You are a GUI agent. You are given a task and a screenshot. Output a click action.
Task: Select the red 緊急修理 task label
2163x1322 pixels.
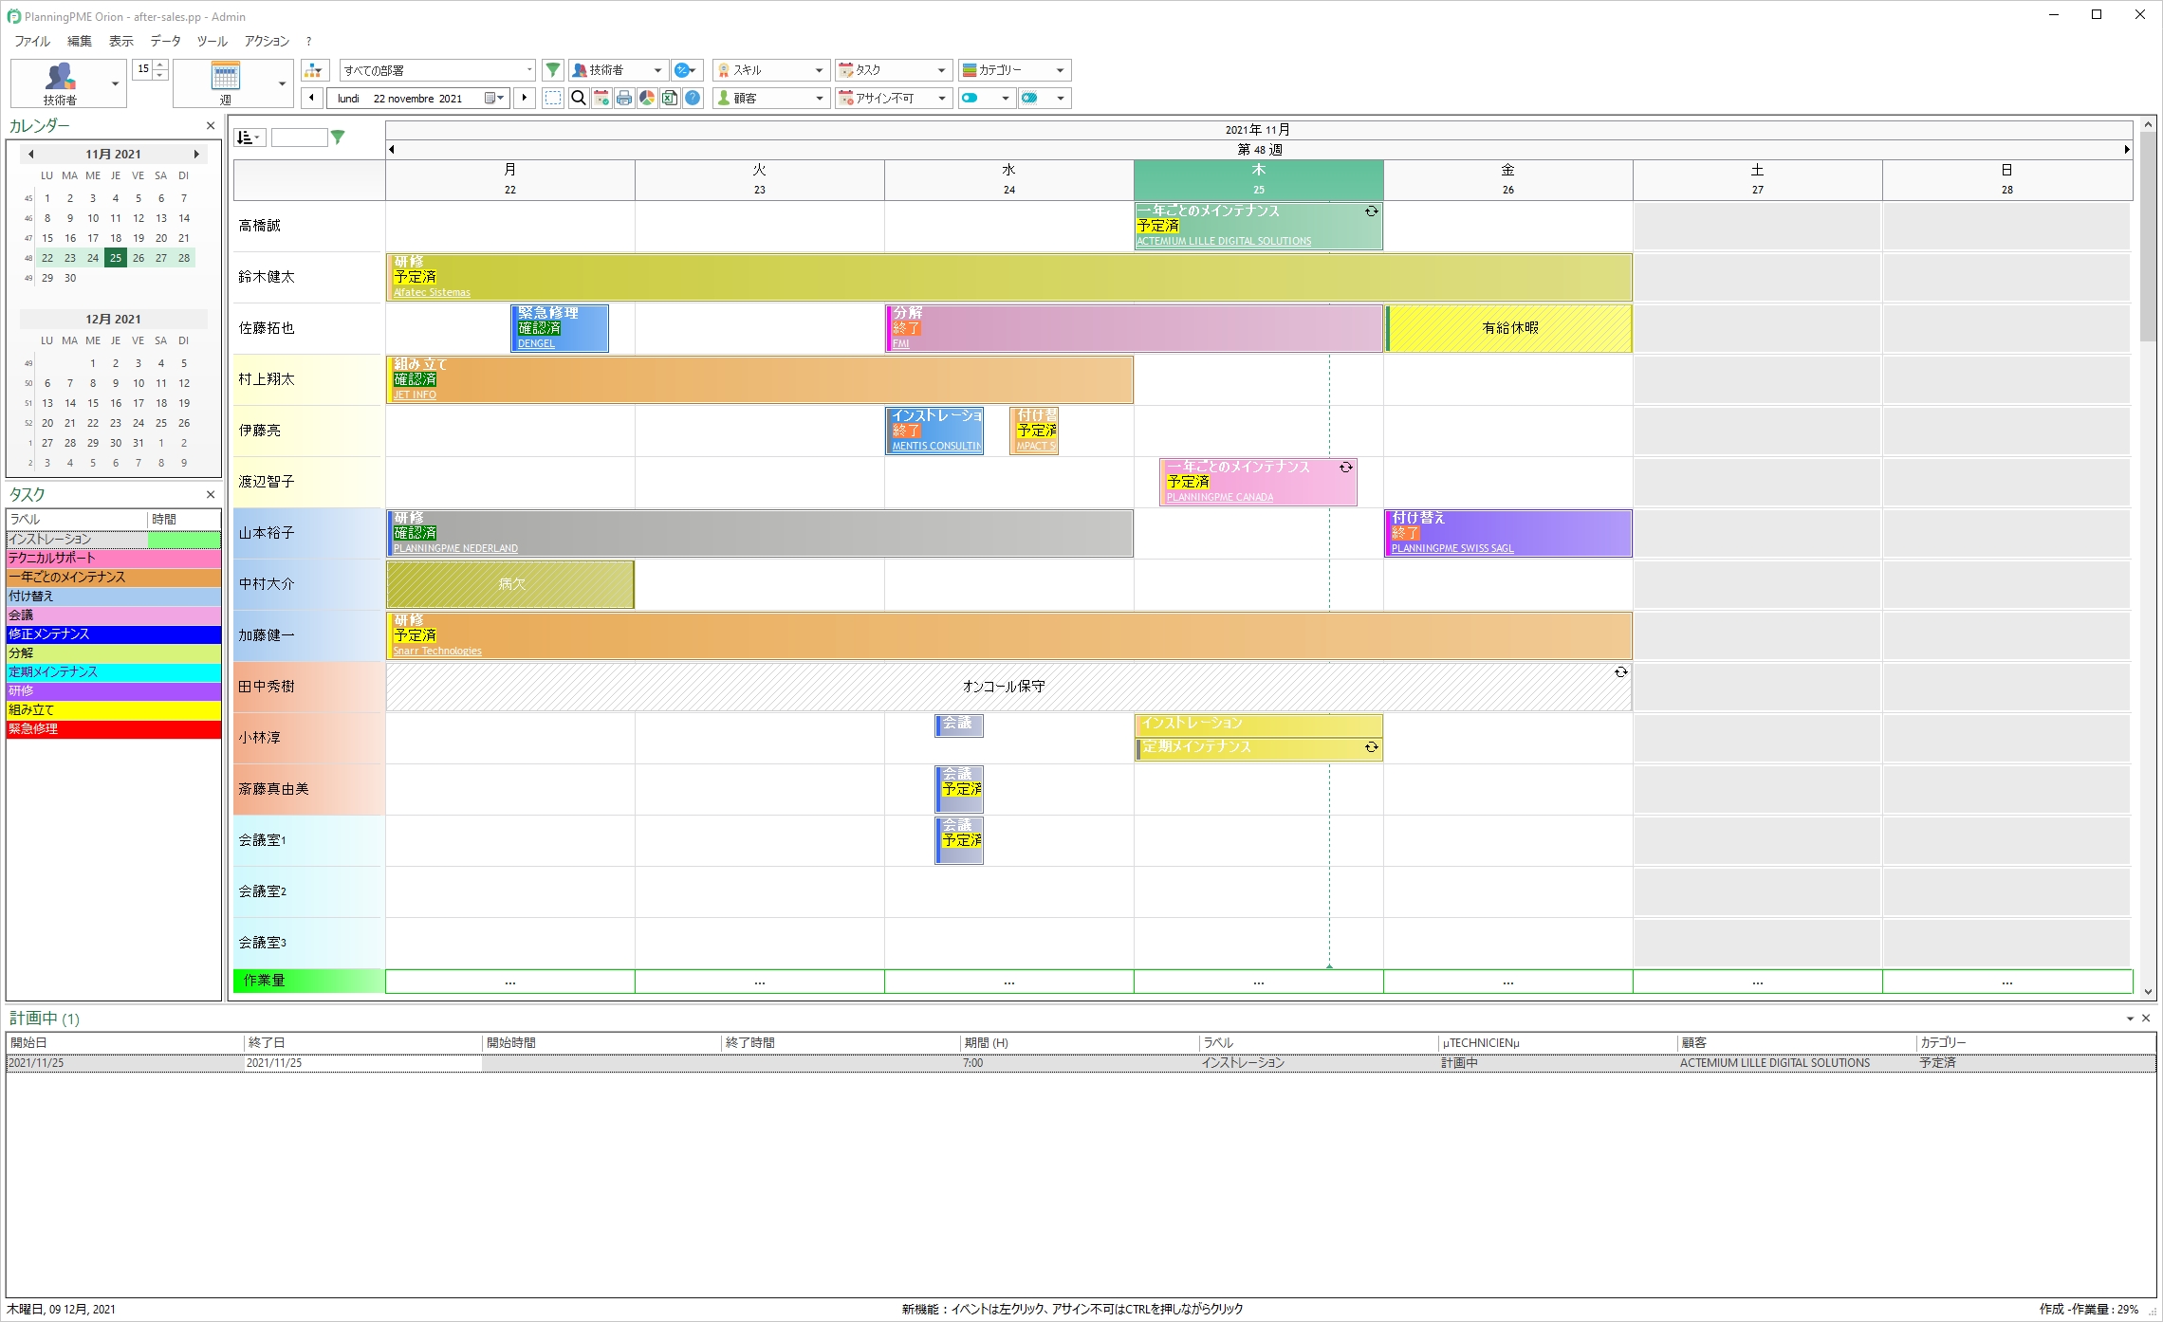click(113, 729)
